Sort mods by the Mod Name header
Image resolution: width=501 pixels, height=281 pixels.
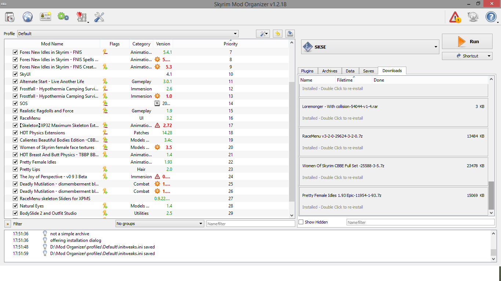pos(52,44)
